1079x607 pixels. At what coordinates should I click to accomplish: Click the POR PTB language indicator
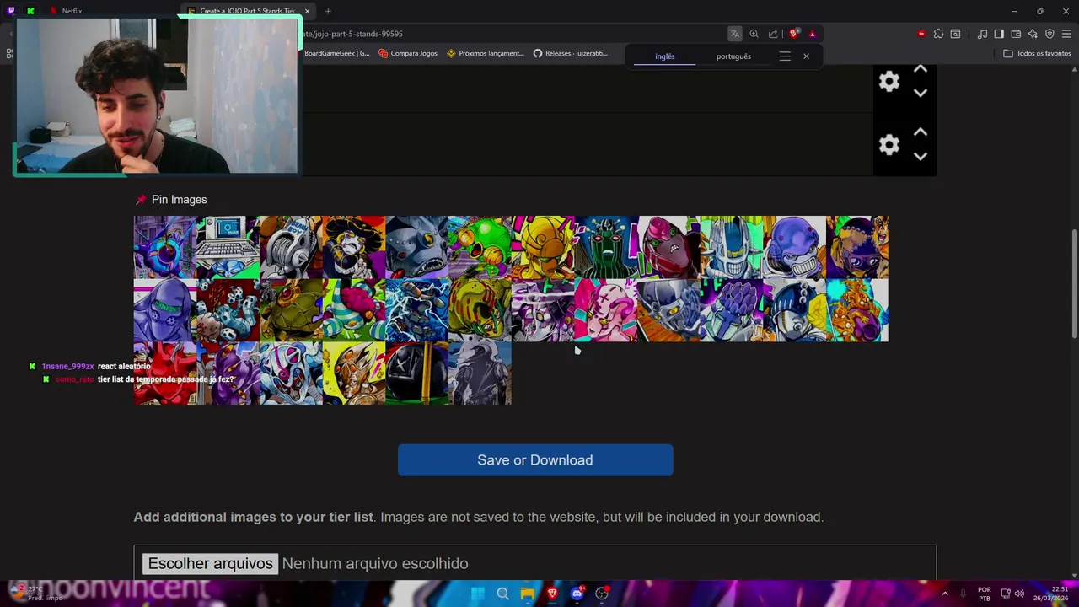pyautogui.click(x=984, y=594)
